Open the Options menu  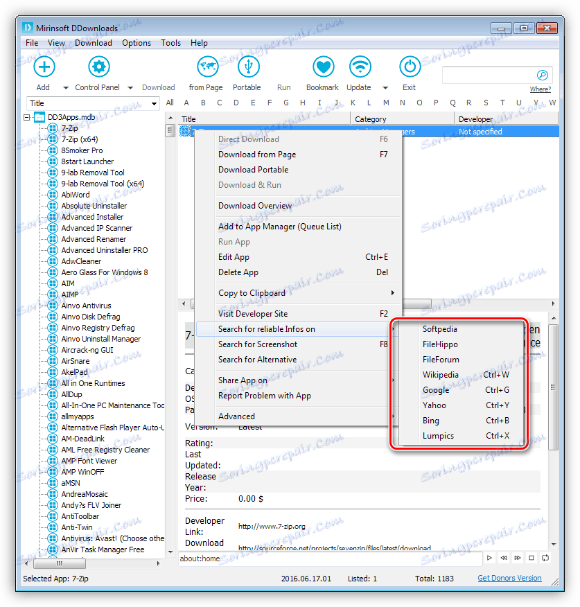point(137,43)
